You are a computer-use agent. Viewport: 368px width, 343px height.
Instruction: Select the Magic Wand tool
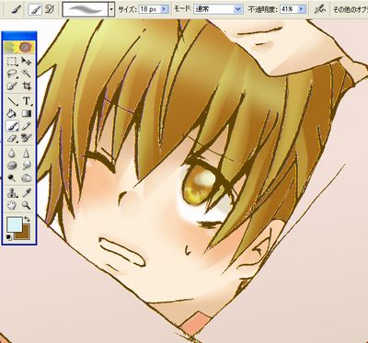tap(27, 74)
